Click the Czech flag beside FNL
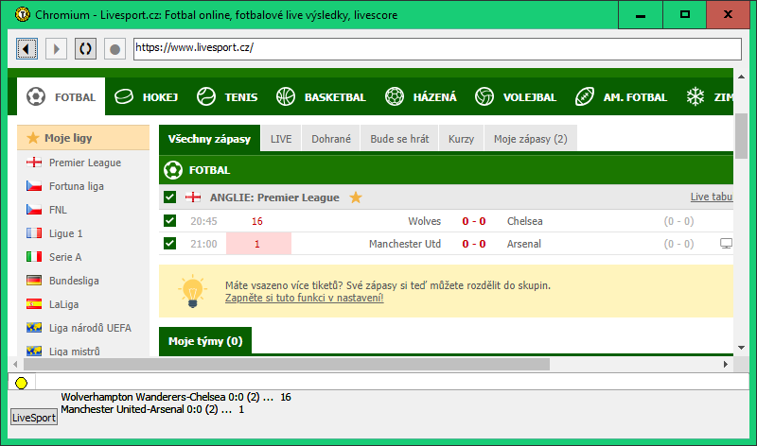This screenshot has width=757, height=446. (x=34, y=210)
